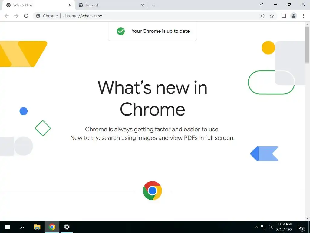Image resolution: width=310 pixels, height=233 pixels.
Task: Open a new tab with plus button
Action: (x=154, y=5)
